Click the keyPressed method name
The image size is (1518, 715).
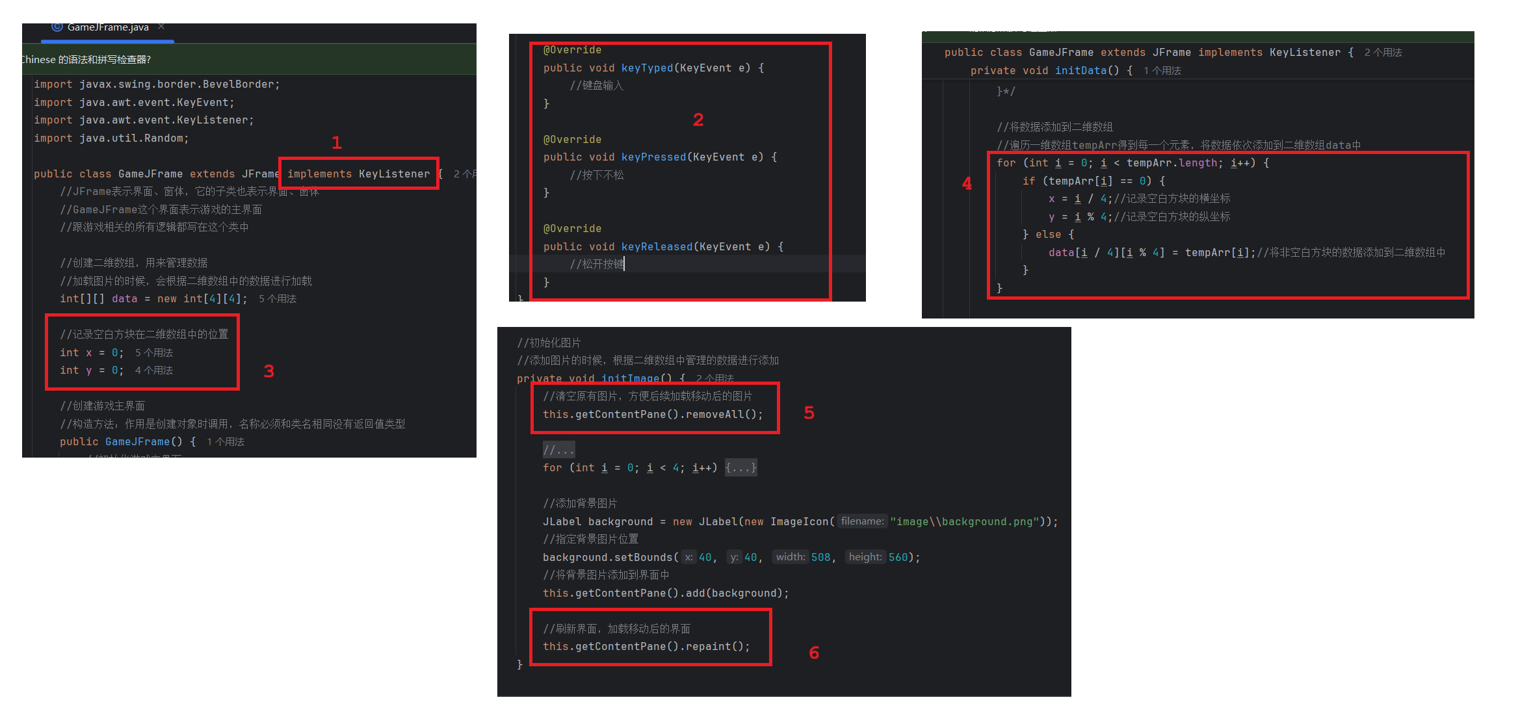coord(653,157)
